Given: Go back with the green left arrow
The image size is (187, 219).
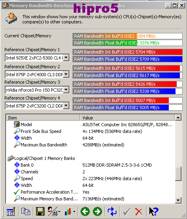Looking at the screenshot, I should pos(85,211).
